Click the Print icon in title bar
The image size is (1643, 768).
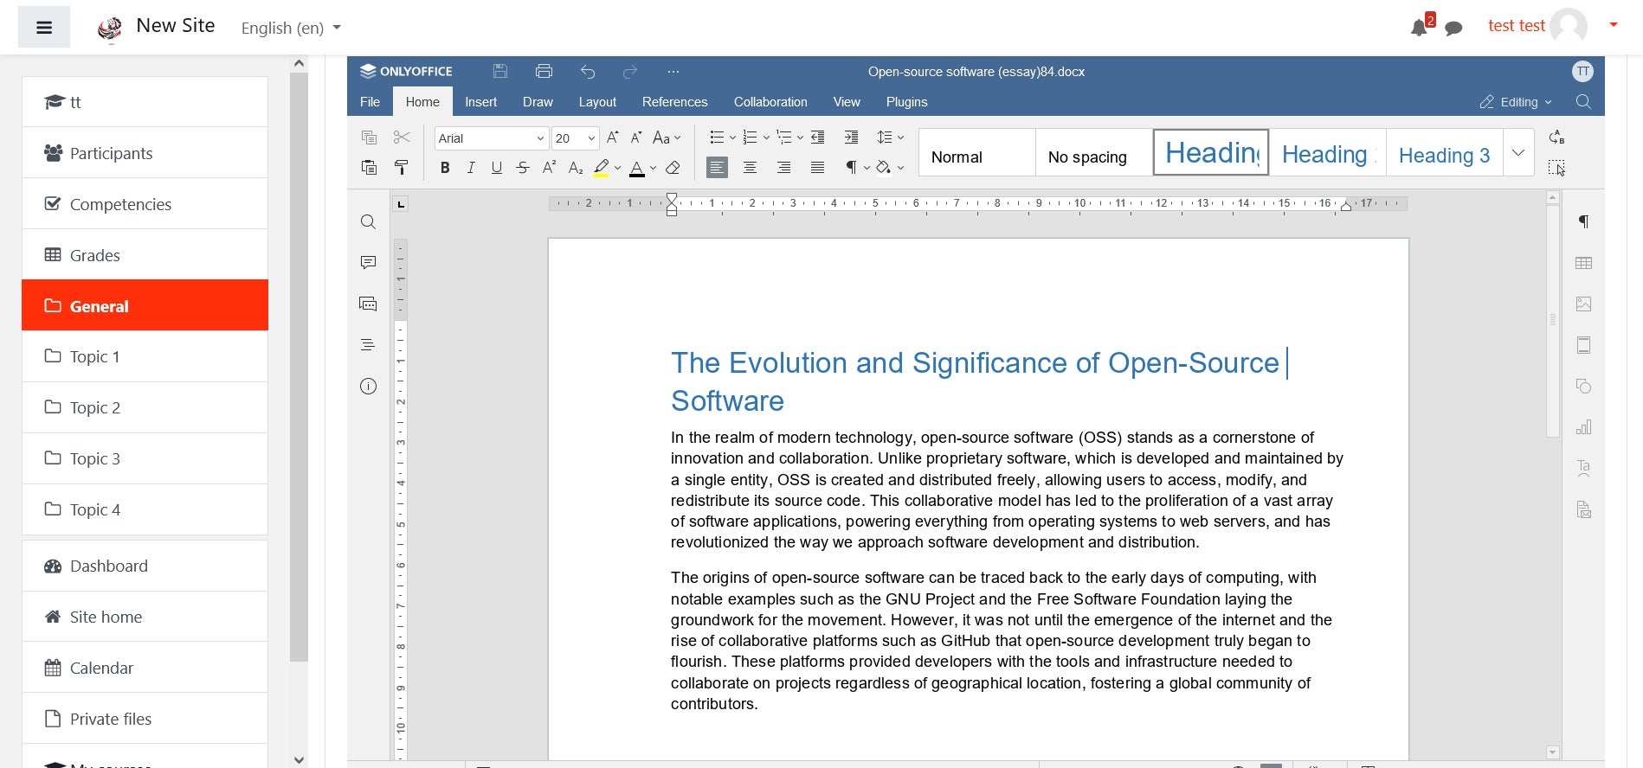(x=544, y=72)
